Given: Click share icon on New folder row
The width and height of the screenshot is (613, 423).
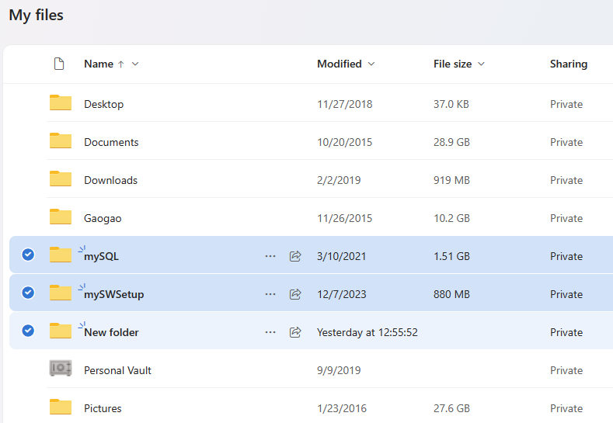Looking at the screenshot, I should click(295, 332).
